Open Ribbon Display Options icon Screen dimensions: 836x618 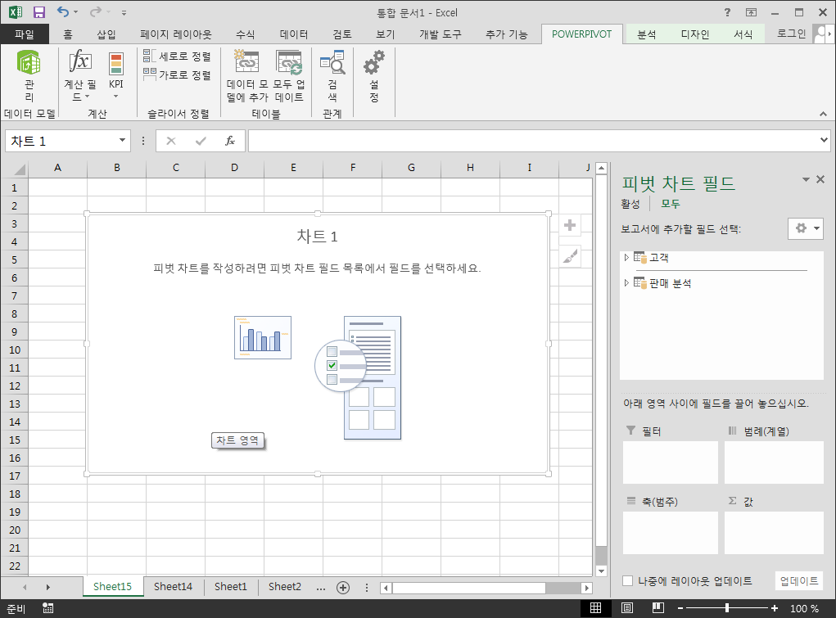(751, 12)
